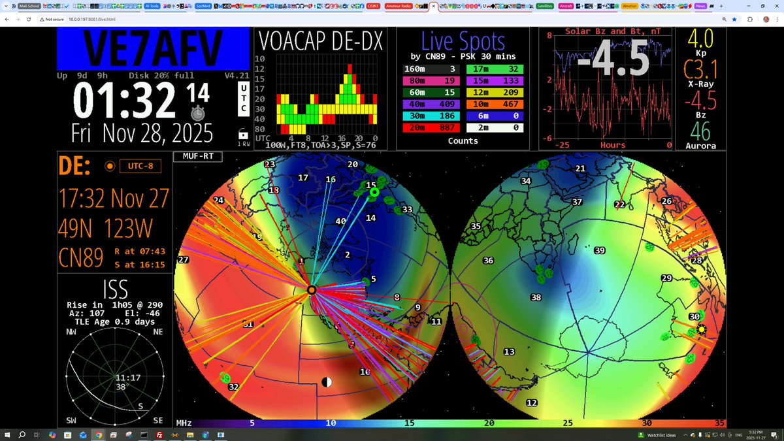Image resolution: width=784 pixels, height=441 pixels.
Task: Open Windows taskbar search
Action: tap(22, 434)
